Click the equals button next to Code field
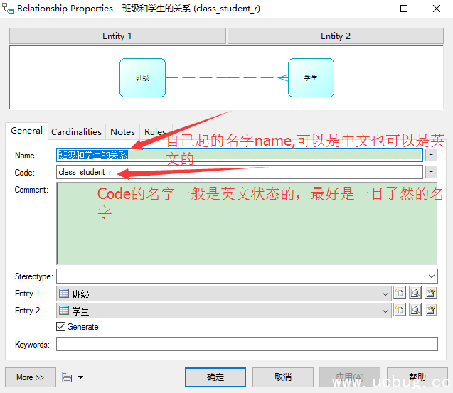The image size is (453, 393). point(431,173)
